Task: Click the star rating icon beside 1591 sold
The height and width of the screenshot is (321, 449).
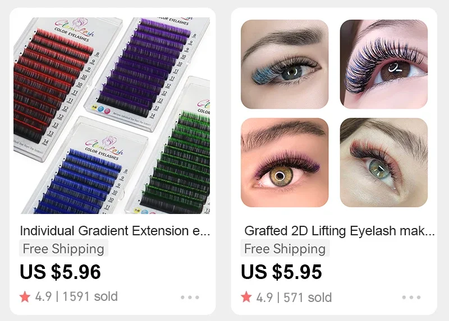Action: [25, 297]
